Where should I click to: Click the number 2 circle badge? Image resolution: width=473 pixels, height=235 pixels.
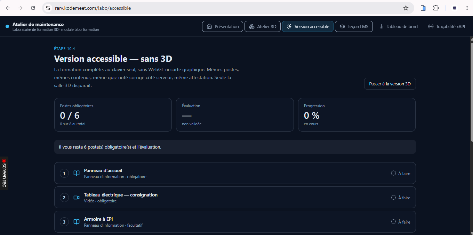pyautogui.click(x=64, y=198)
